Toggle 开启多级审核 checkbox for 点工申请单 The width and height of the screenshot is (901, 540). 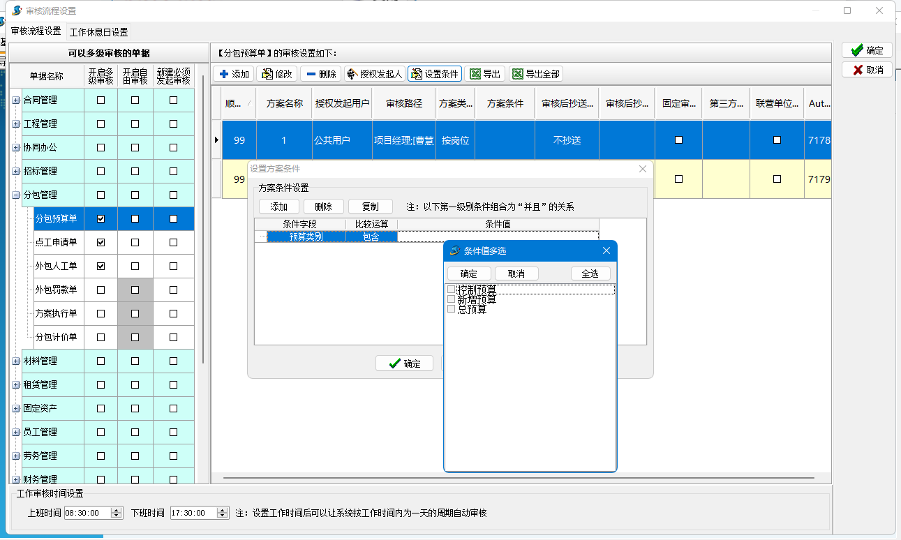(101, 243)
